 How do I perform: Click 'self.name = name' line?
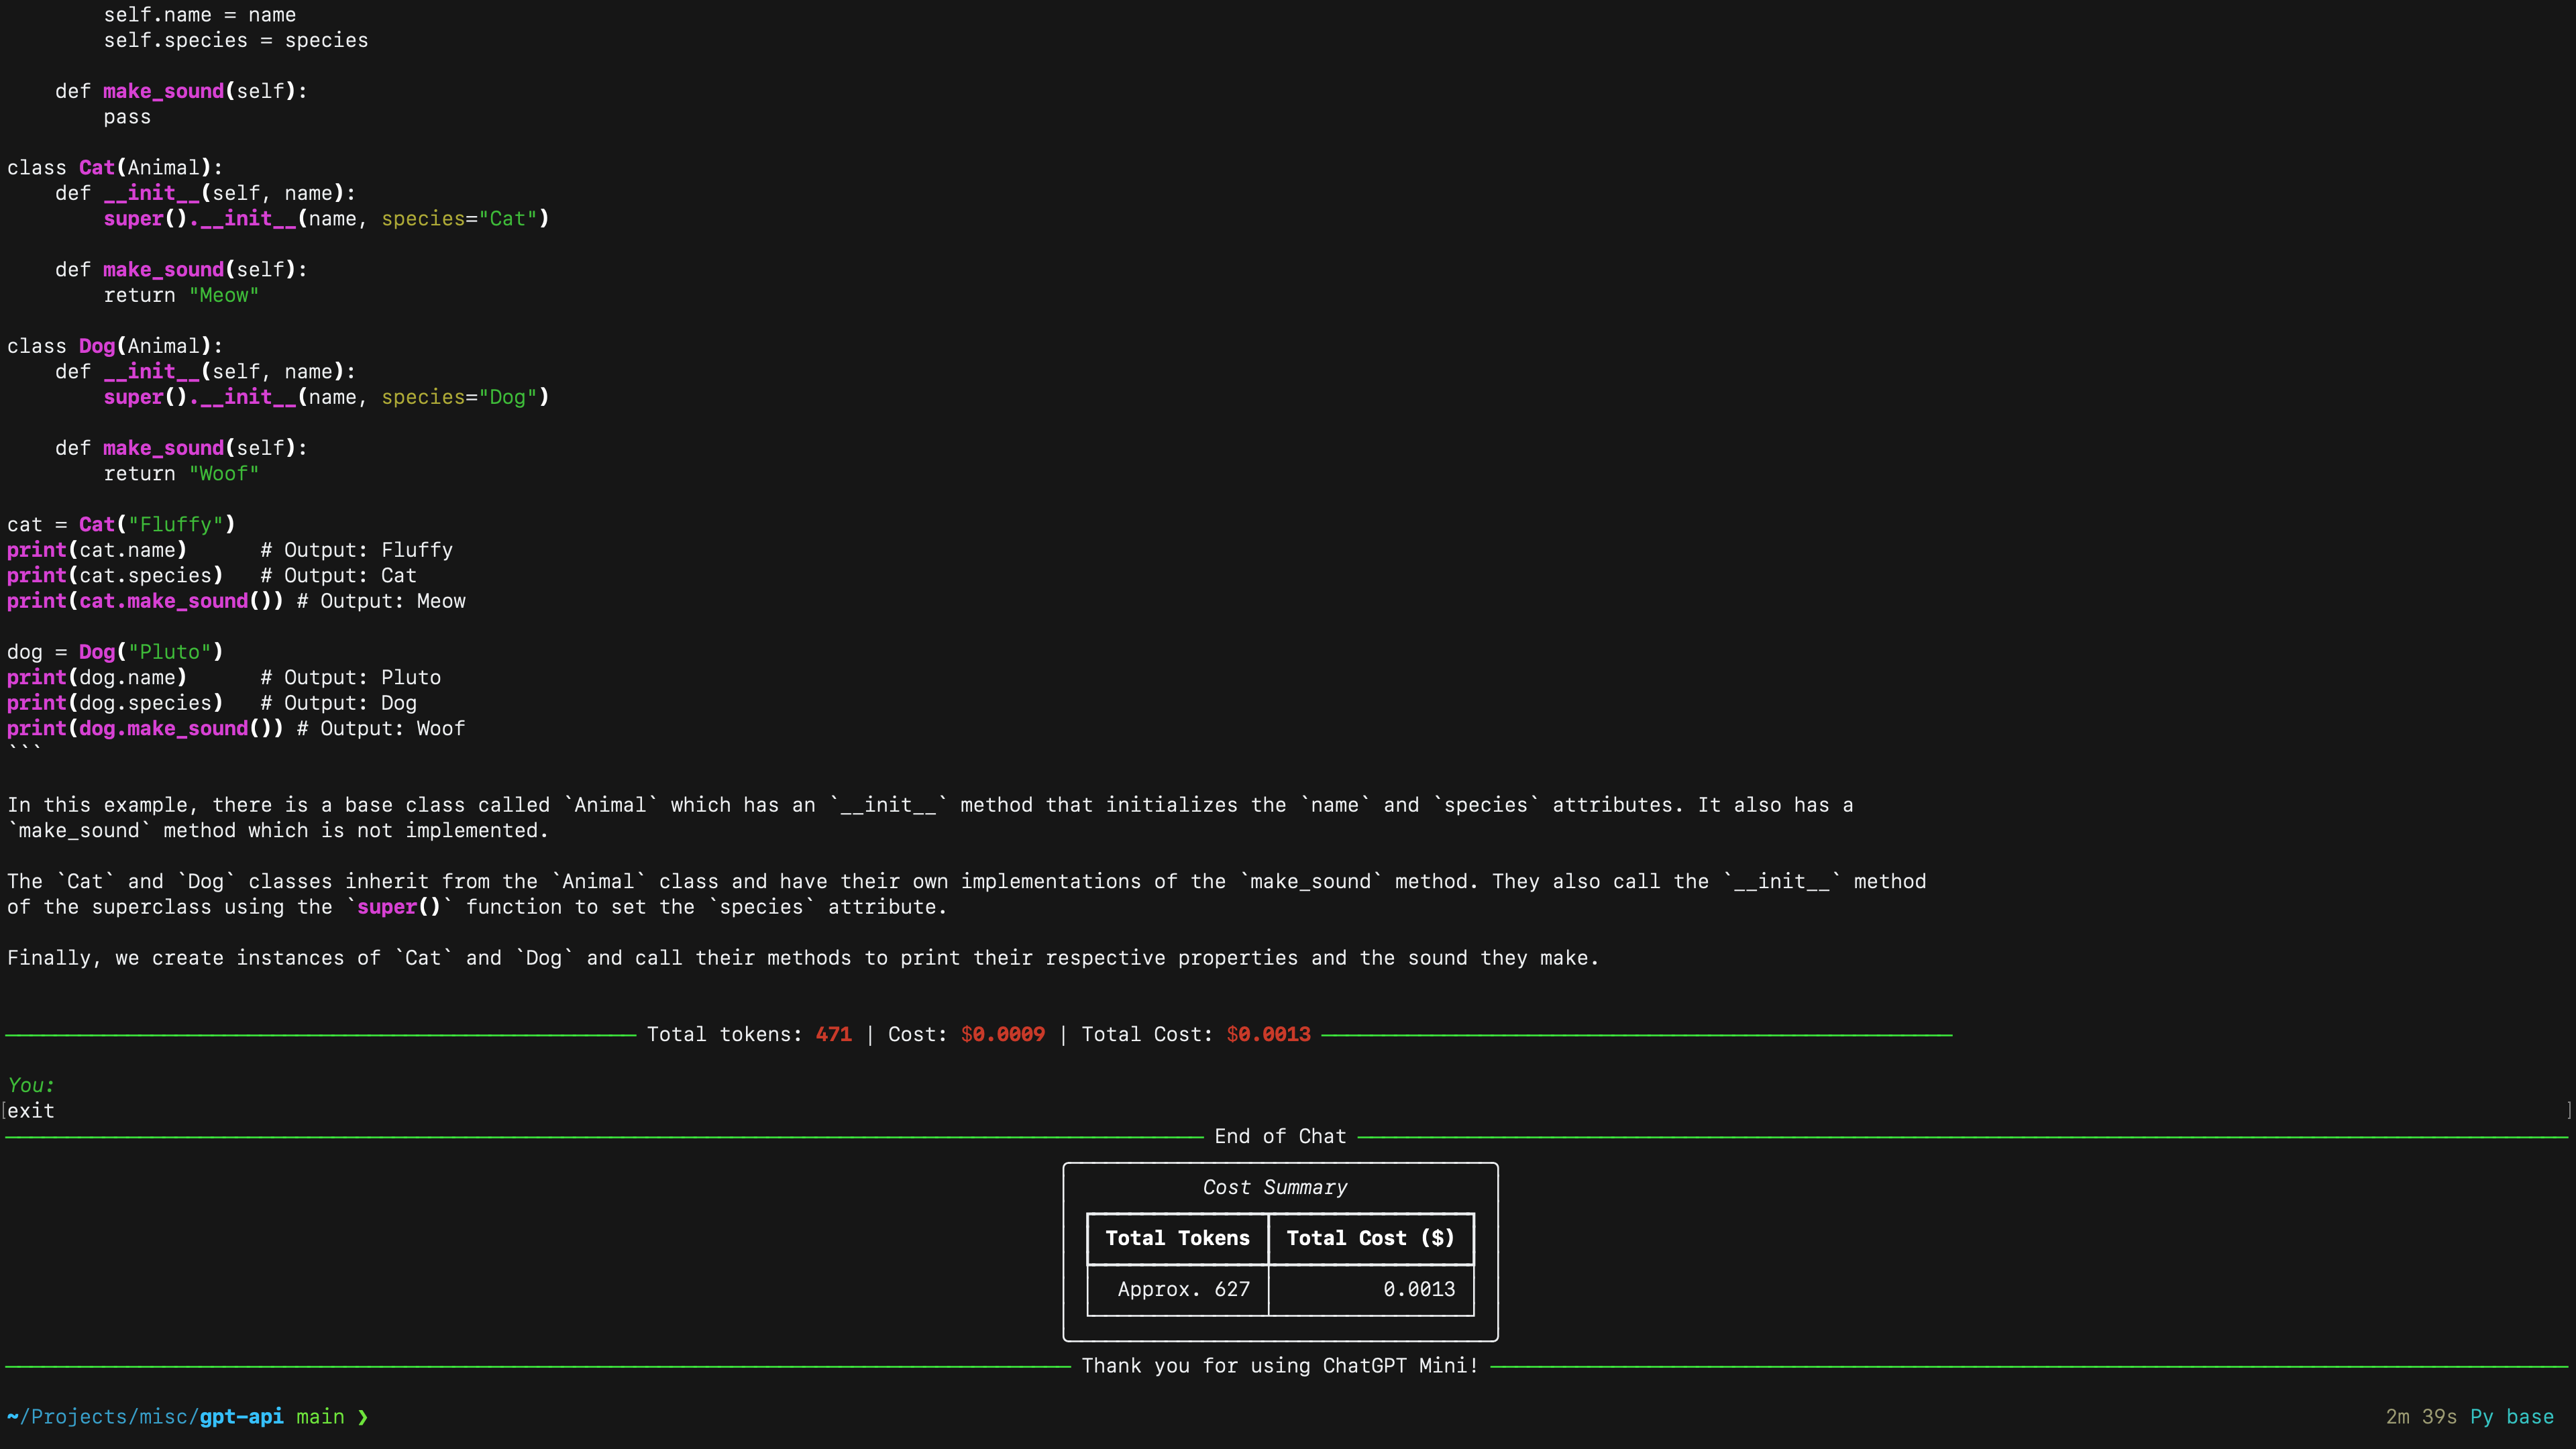pyautogui.click(x=200, y=15)
